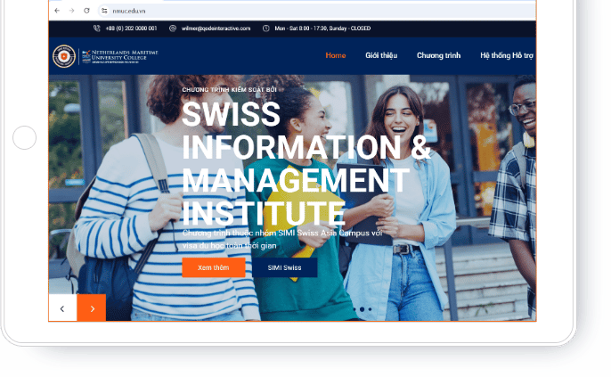611x377 pixels.
Task: Reload the page with the refresh icon
Action: tap(86, 11)
